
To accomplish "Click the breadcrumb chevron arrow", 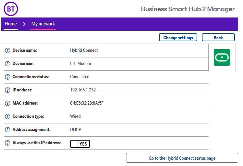I will point(24,24).
